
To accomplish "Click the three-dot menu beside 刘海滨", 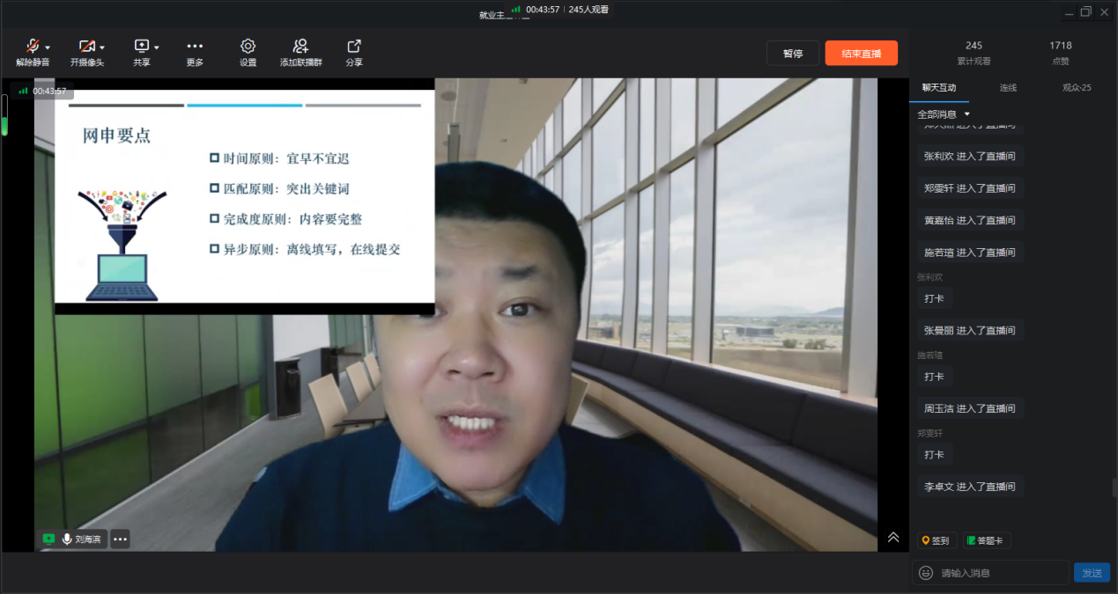I will [x=120, y=539].
